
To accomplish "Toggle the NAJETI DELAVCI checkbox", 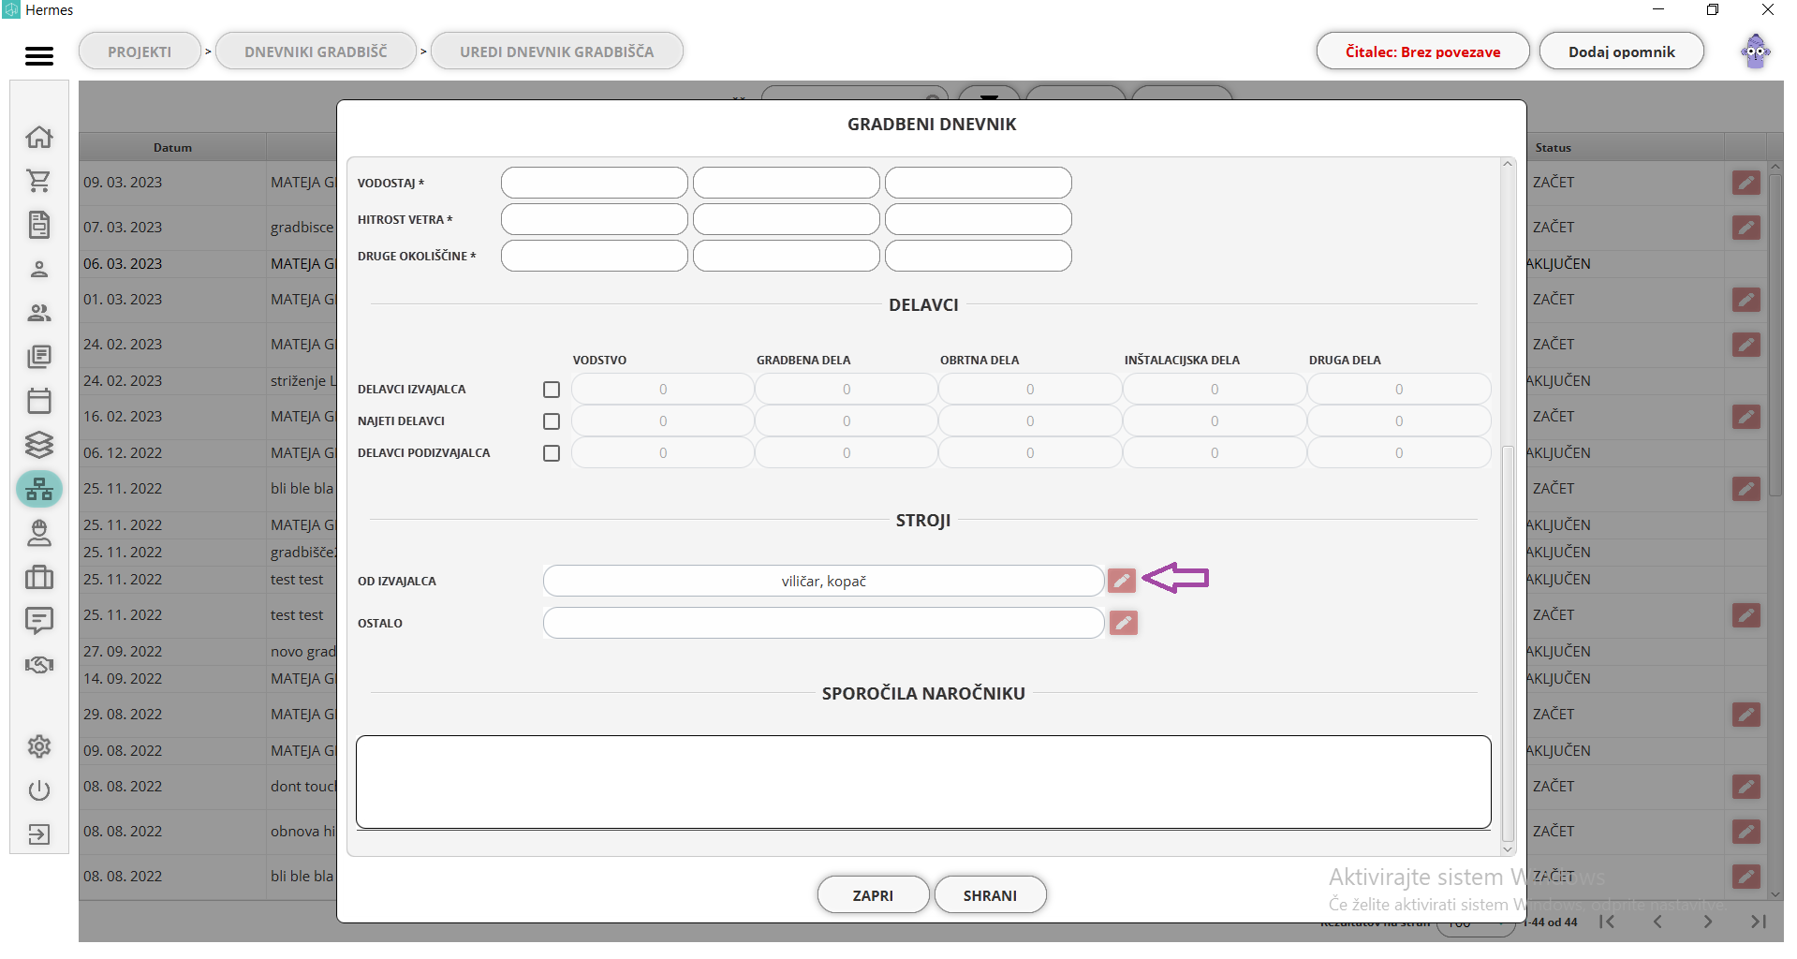I will coord(552,421).
